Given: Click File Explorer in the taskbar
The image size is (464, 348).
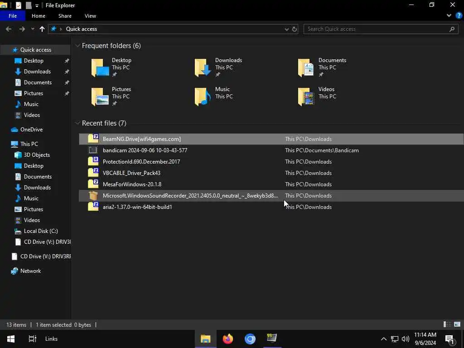Looking at the screenshot, I should tap(206, 339).
